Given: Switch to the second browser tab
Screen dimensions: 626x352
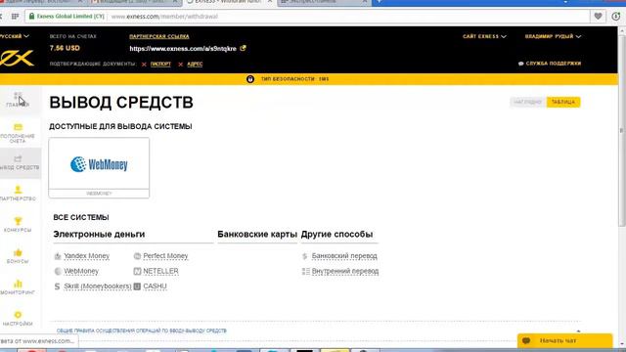Looking at the screenshot, I should 134,2.
